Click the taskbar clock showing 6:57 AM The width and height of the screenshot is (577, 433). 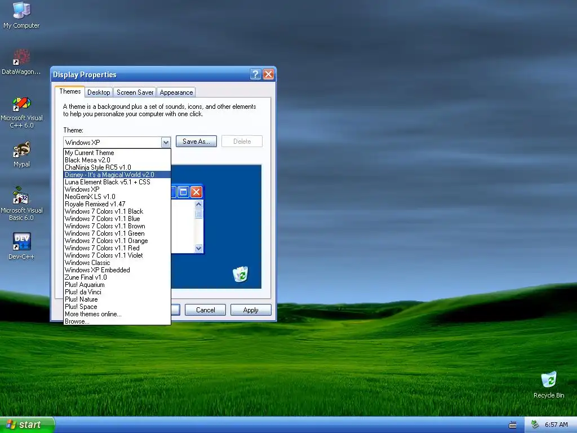point(556,425)
